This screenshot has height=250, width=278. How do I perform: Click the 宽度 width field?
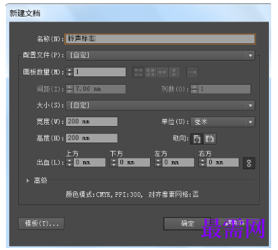tap(92, 121)
